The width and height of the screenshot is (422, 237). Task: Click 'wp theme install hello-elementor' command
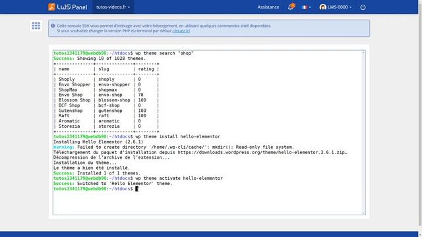(x=177, y=137)
